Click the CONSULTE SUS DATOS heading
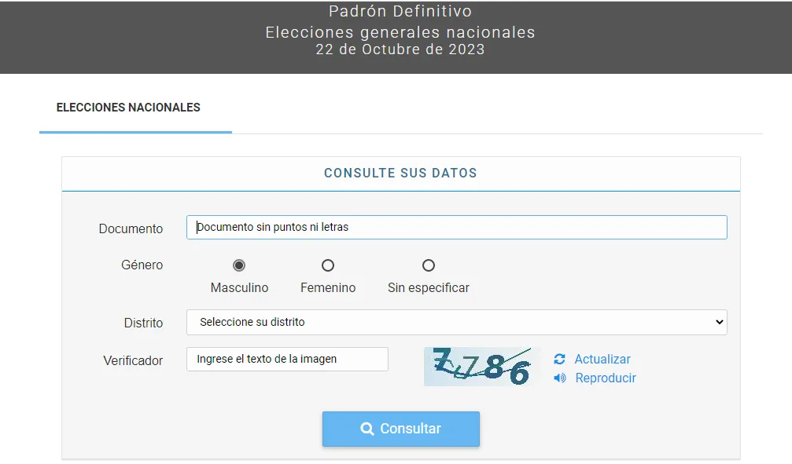Viewport: 792px width, 464px height. click(x=400, y=173)
